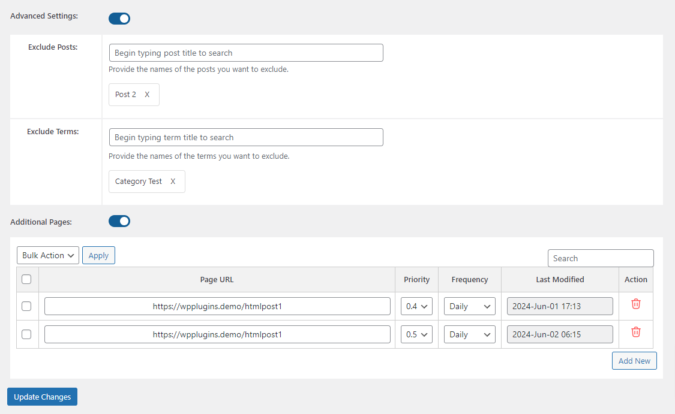Click the Priority column header
675x414 pixels.
point(416,279)
